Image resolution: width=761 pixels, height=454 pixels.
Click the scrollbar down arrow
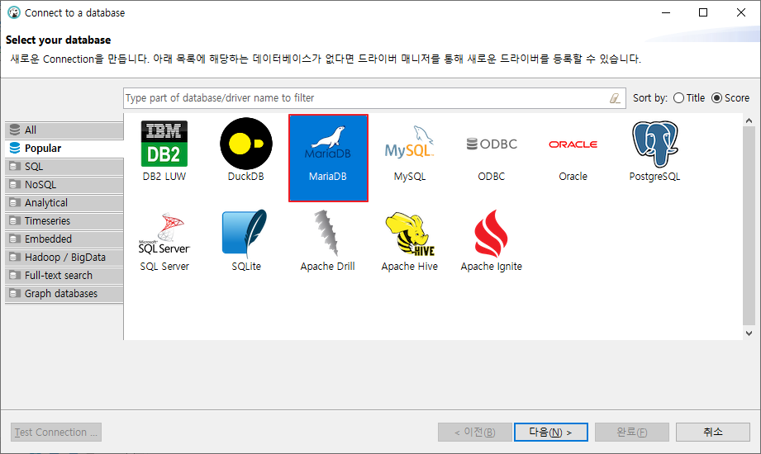click(x=749, y=333)
